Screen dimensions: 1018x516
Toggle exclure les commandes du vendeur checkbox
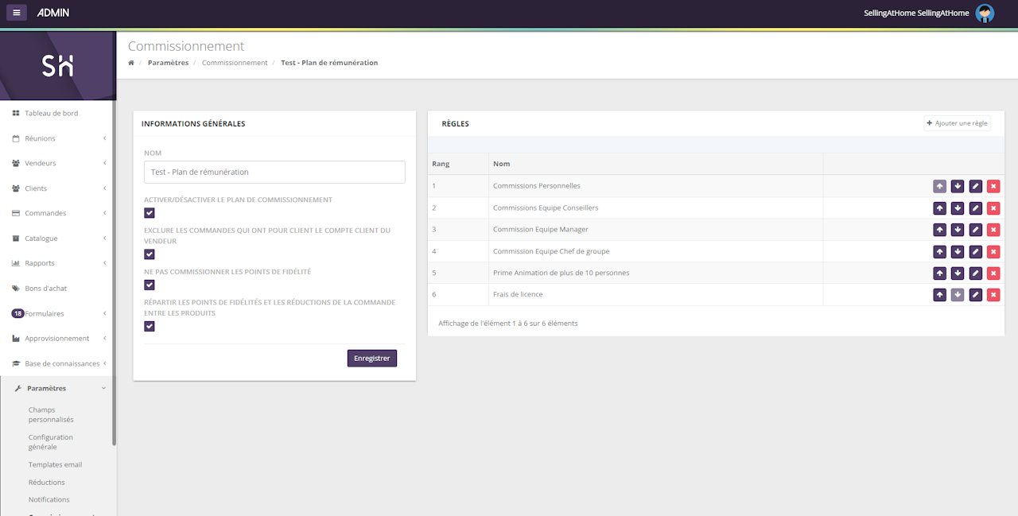(x=150, y=254)
